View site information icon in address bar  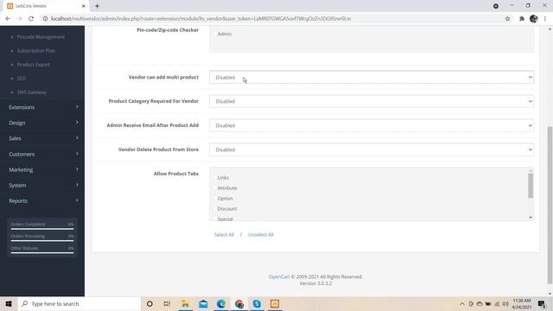[x=45, y=19]
